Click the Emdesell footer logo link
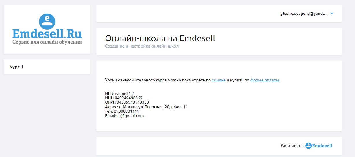Screen dimensions: 355x157 point(319,146)
